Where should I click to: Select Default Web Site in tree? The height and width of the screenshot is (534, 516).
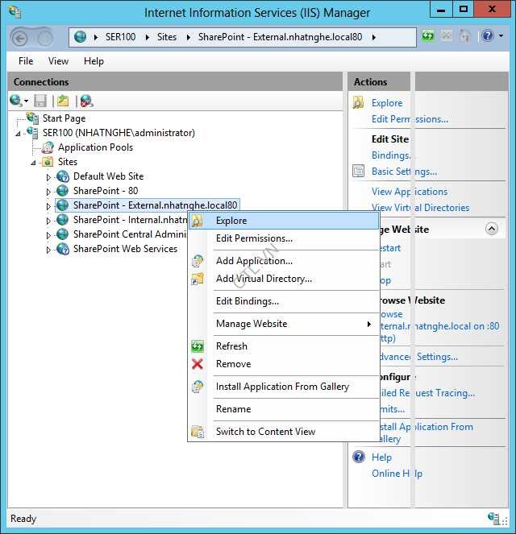(x=108, y=176)
